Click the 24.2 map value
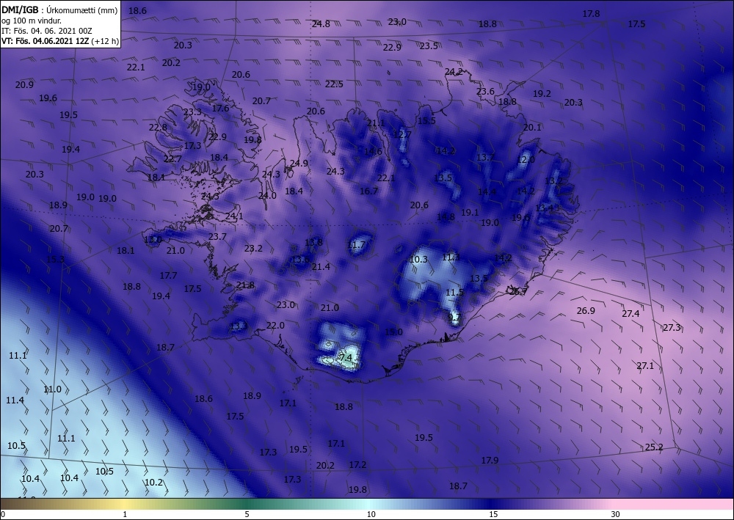 pyautogui.click(x=454, y=72)
